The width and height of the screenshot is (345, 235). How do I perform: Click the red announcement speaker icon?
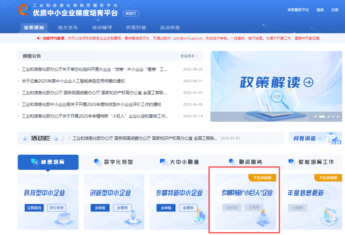click(x=39, y=38)
